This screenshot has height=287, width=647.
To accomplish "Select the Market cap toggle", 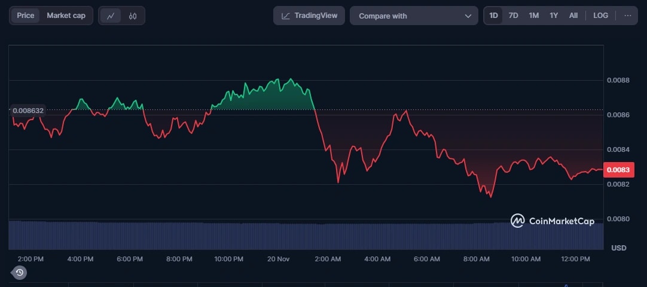I will click(x=66, y=16).
